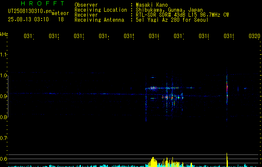Click the date stamp 25.08.13 03:10
The image size is (262, 167).
pos(28,20)
